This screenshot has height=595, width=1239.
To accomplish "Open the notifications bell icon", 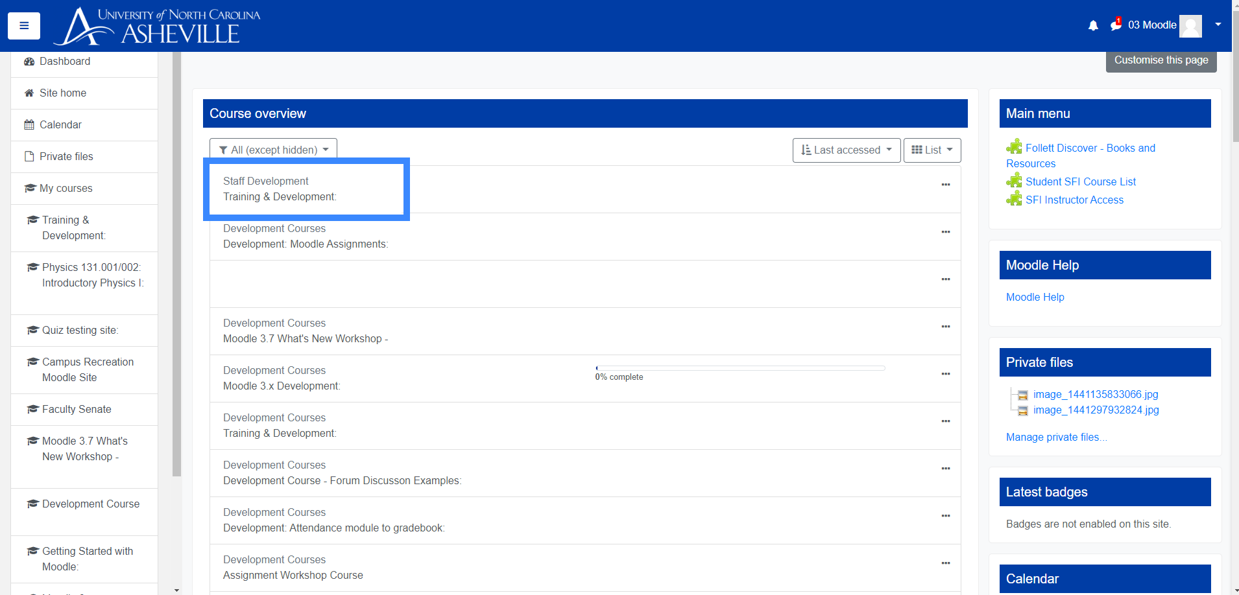I will (1093, 25).
